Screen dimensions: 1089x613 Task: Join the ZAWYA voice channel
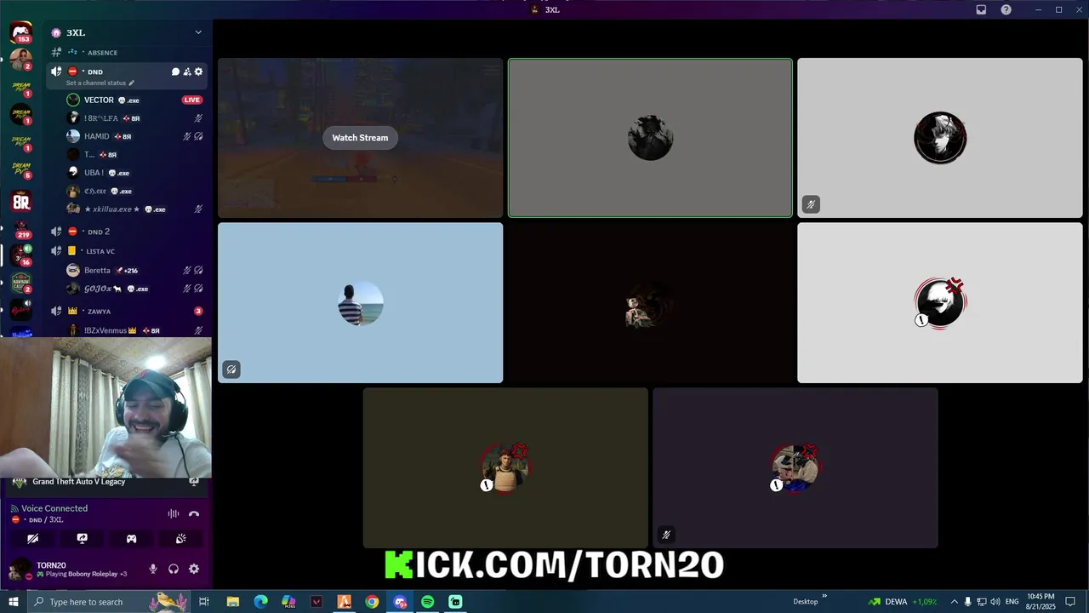(128, 312)
